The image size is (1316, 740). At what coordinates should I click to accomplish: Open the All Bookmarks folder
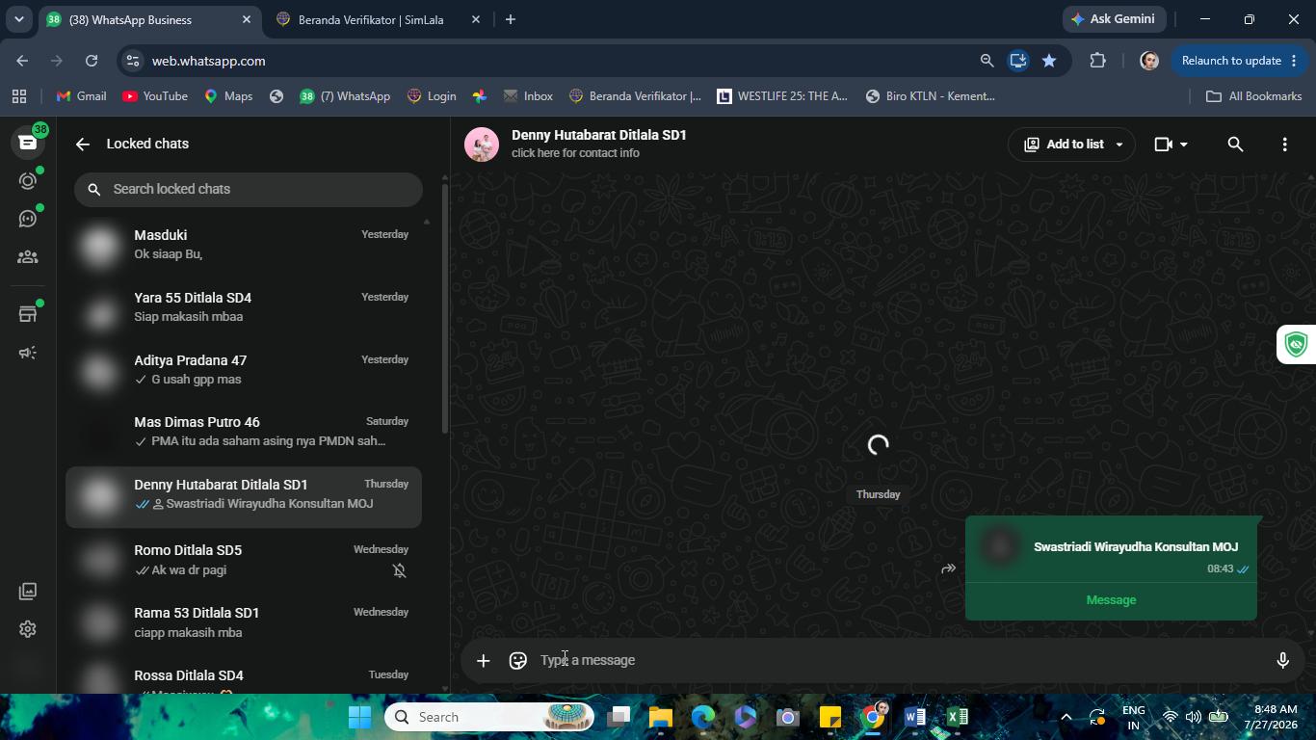(x=1253, y=96)
